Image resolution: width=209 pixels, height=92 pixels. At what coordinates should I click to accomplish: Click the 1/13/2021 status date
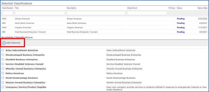pyautogui.click(x=203, y=28)
